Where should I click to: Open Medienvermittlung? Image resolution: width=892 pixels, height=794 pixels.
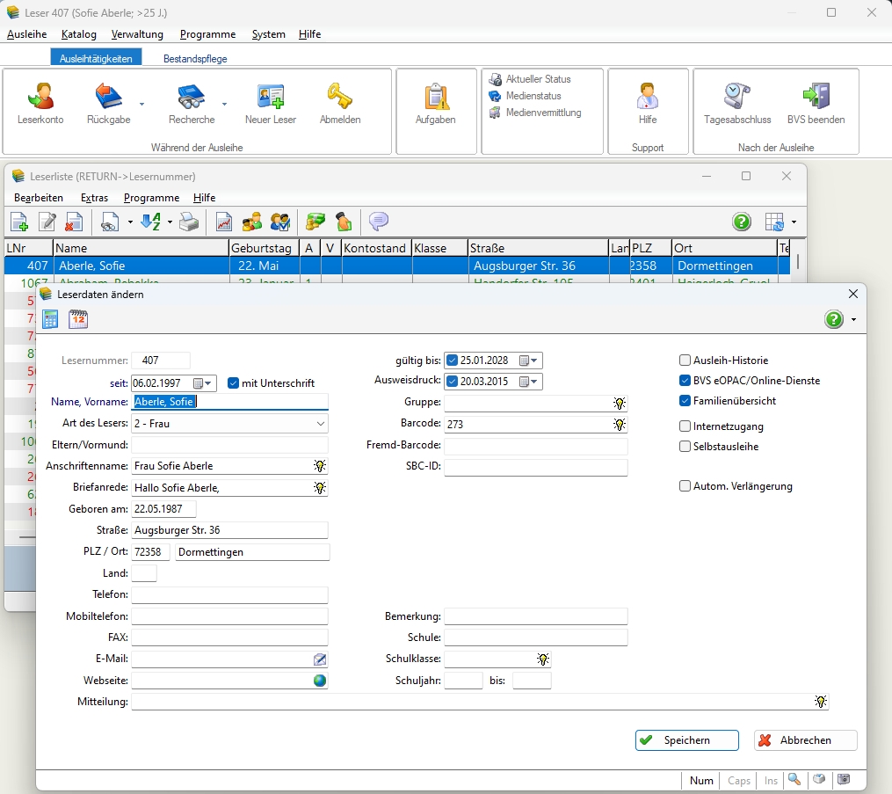click(535, 113)
